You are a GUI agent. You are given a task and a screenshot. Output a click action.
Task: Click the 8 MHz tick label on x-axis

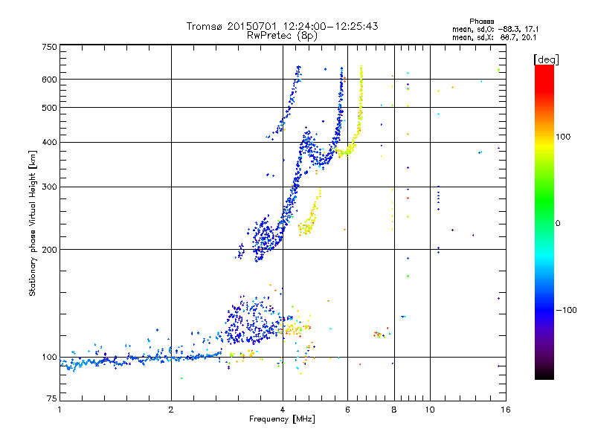coord(394,410)
